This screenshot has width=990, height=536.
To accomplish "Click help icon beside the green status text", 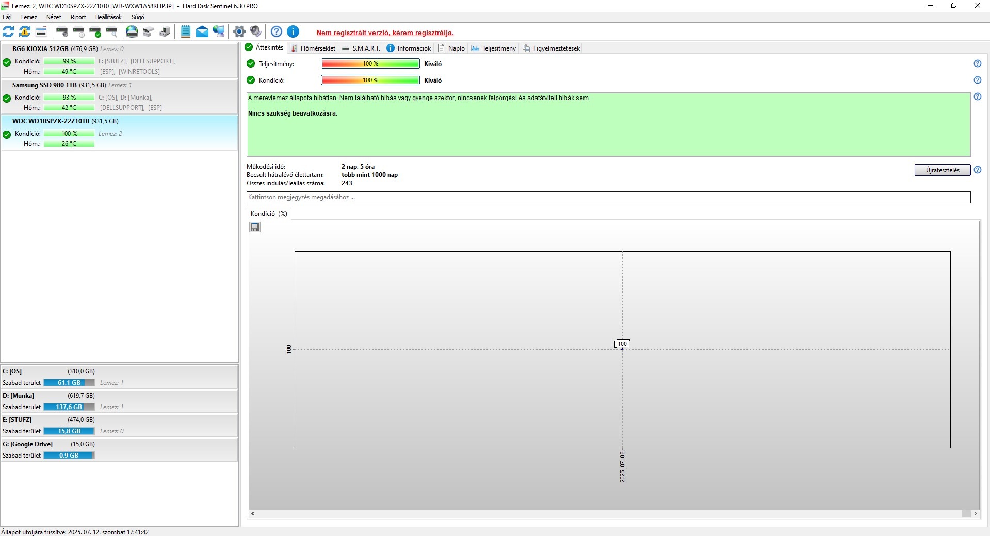I will [x=978, y=96].
